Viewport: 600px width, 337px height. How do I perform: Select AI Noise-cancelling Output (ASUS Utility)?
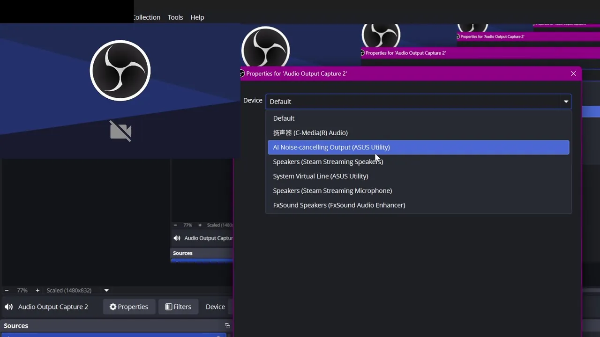pos(418,147)
